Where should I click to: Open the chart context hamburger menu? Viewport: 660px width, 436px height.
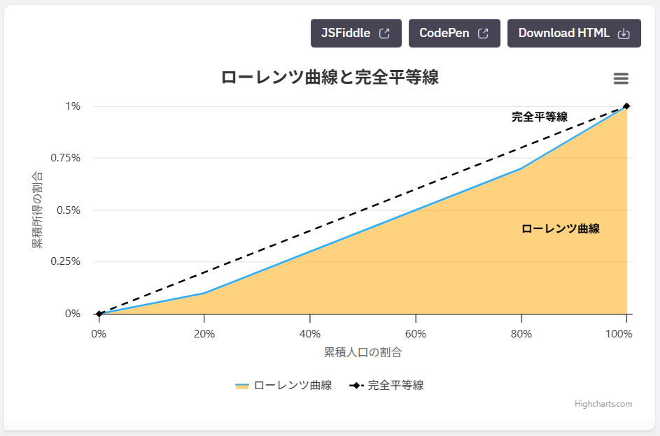click(x=621, y=78)
